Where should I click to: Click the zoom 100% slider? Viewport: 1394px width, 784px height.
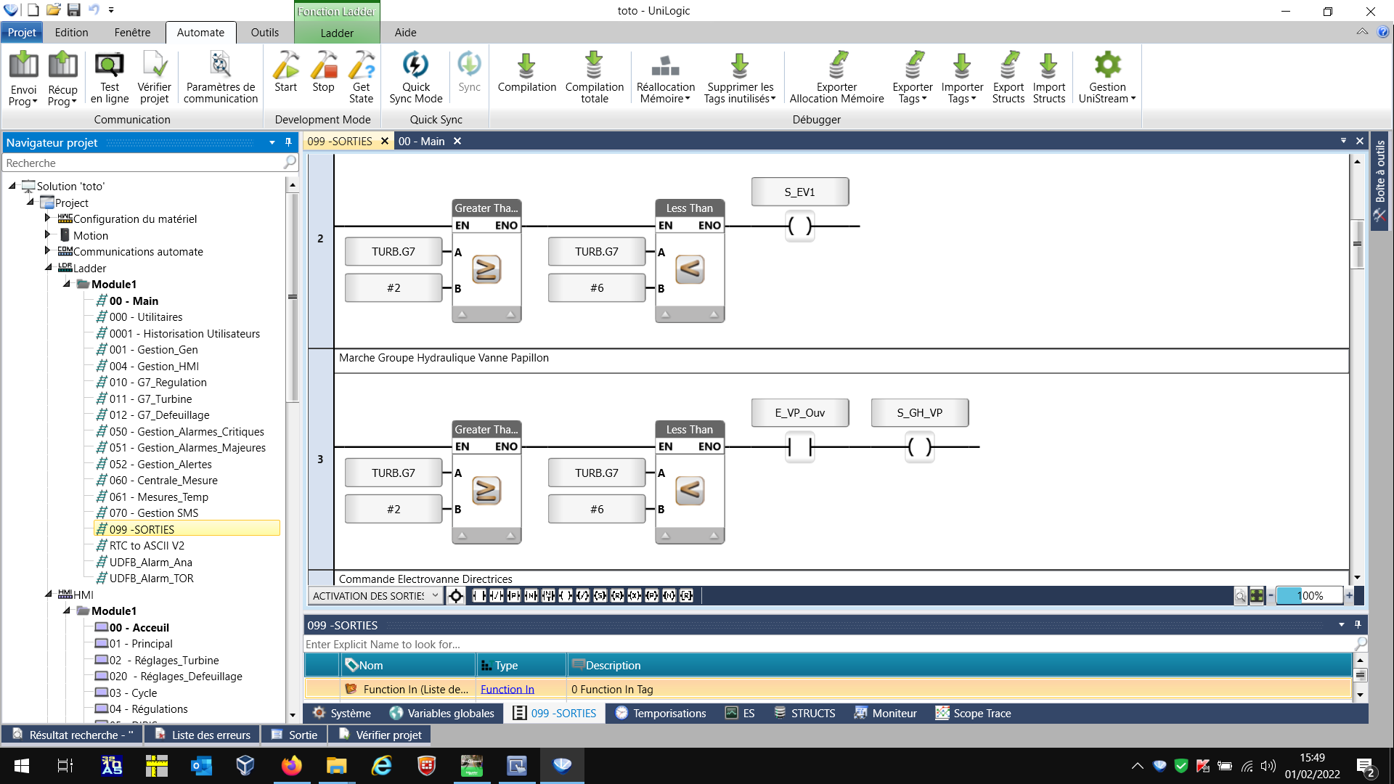click(1310, 596)
